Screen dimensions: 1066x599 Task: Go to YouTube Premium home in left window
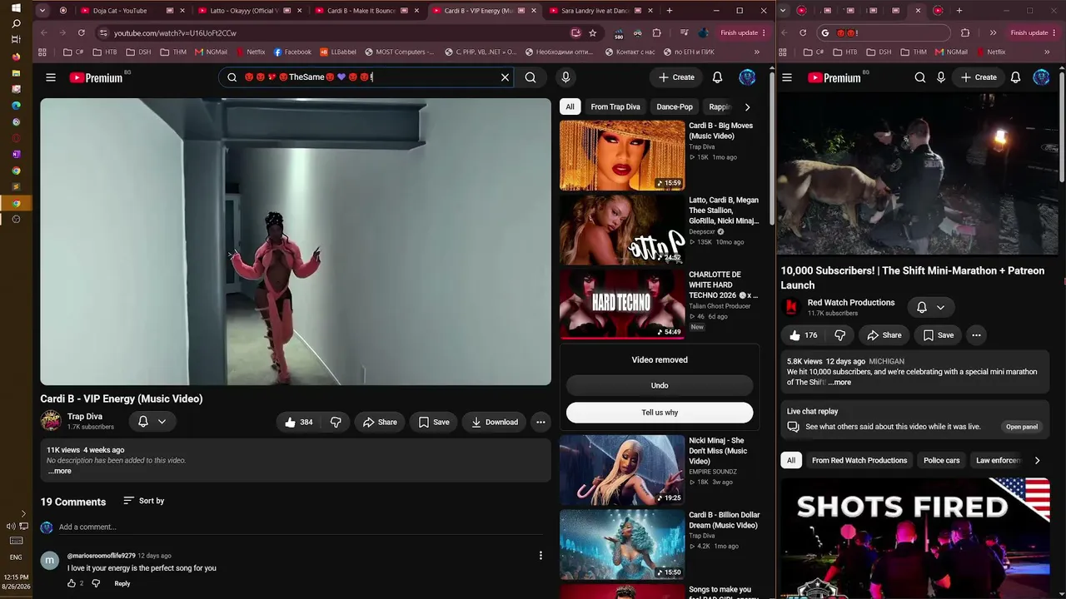(96, 77)
